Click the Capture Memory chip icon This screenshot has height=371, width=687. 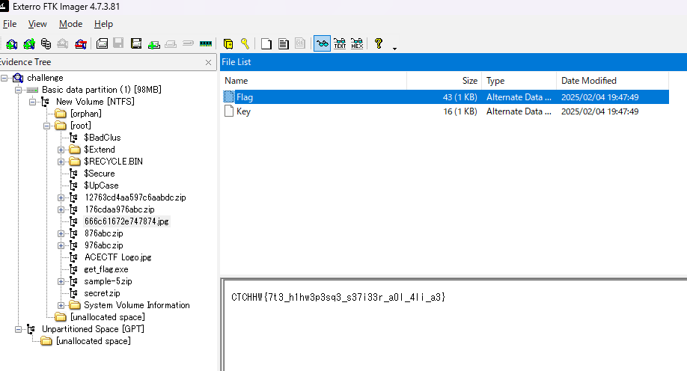206,43
